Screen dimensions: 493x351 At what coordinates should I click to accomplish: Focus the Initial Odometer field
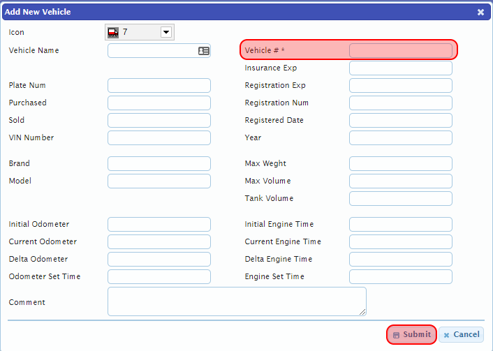point(159,225)
